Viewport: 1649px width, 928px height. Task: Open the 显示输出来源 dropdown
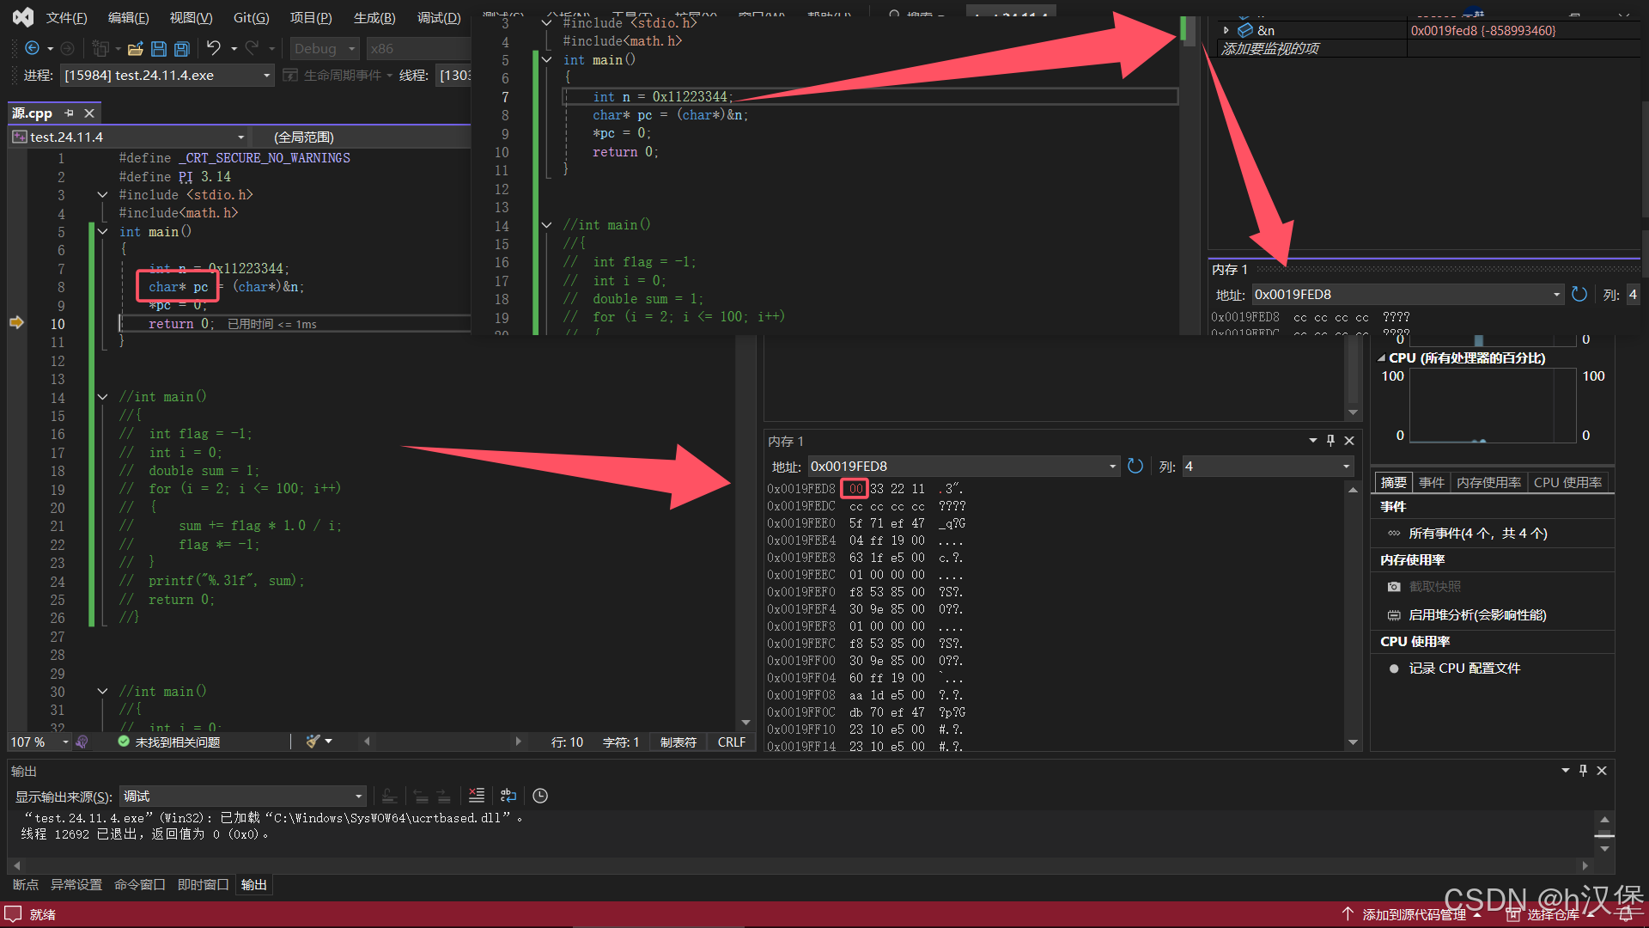pos(359,797)
